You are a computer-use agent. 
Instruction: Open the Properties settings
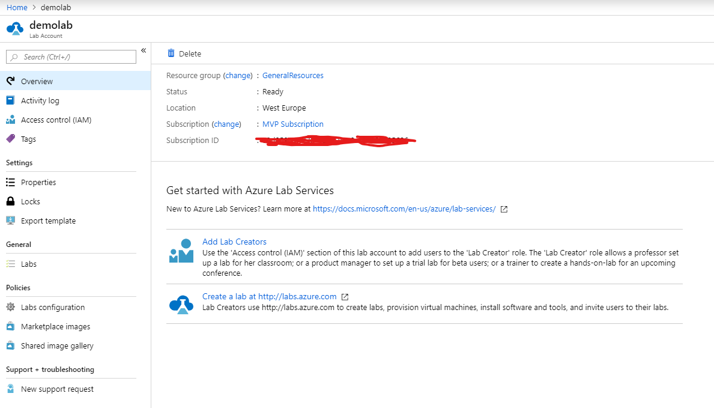click(x=39, y=182)
